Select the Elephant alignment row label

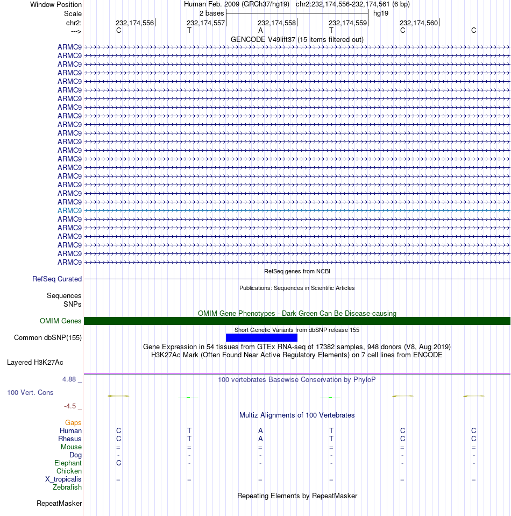click(68, 463)
